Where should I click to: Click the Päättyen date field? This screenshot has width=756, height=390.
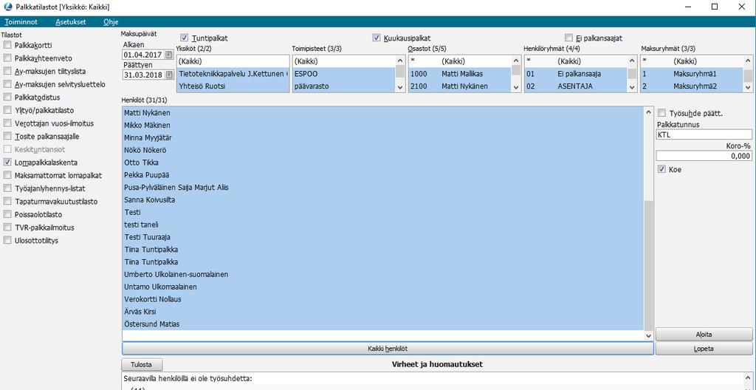coord(144,75)
